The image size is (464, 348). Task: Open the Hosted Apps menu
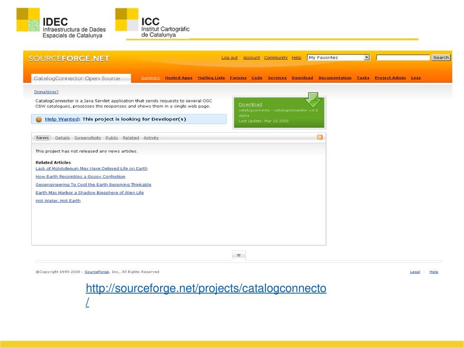179,78
